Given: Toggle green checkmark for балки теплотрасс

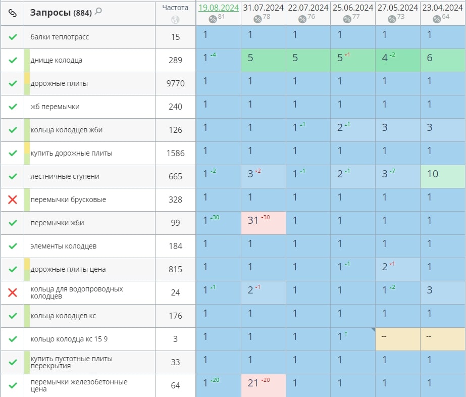Looking at the screenshot, I should tap(13, 37).
